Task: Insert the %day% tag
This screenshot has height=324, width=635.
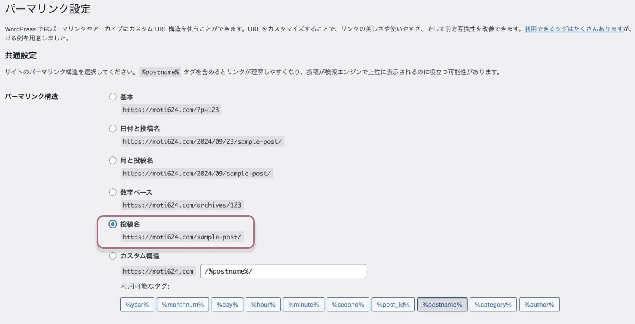Action: (x=227, y=305)
